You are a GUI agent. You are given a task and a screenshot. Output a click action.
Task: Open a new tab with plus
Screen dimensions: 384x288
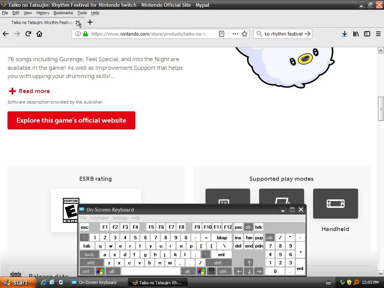pyautogui.click(x=90, y=22)
